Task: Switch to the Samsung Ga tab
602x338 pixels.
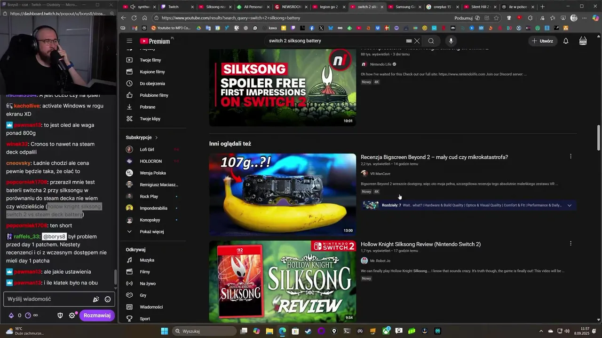Action: click(x=404, y=7)
